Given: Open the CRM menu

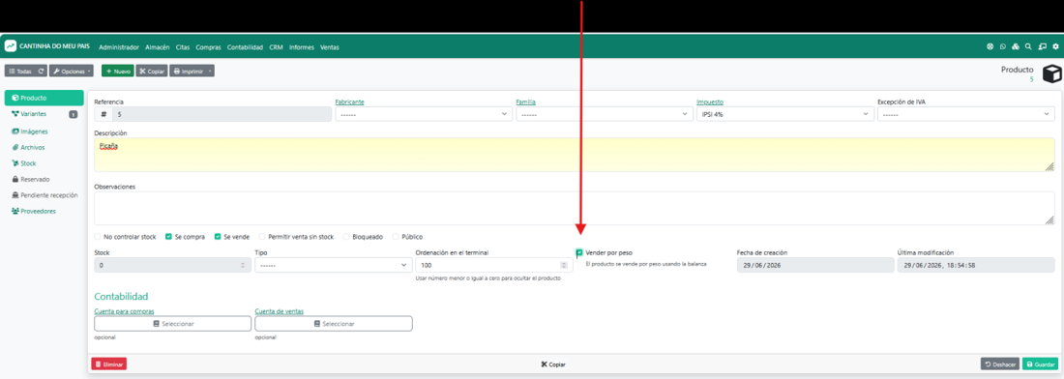Looking at the screenshot, I should [276, 47].
